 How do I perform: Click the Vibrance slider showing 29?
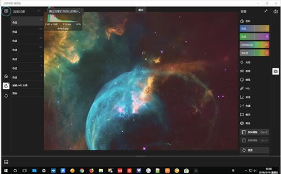[x=254, y=44]
